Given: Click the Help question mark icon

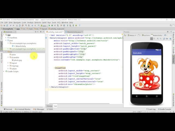Looking at the screenshot, I should click(x=80, y=25).
